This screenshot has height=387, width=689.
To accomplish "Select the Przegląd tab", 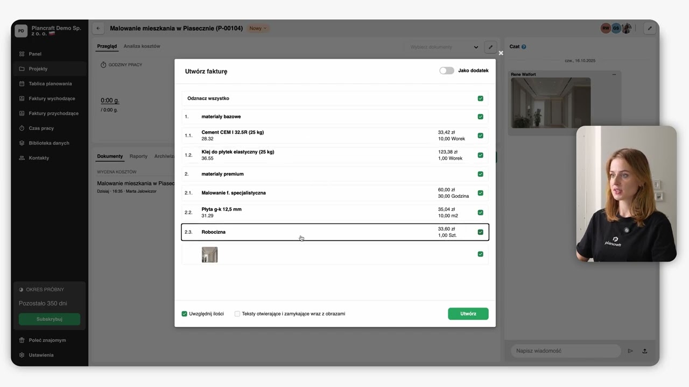I will tap(107, 46).
